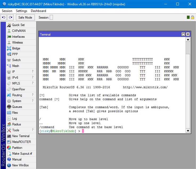Open the Dashboard menu
This screenshot has height=169, width=196.
click(38, 11)
